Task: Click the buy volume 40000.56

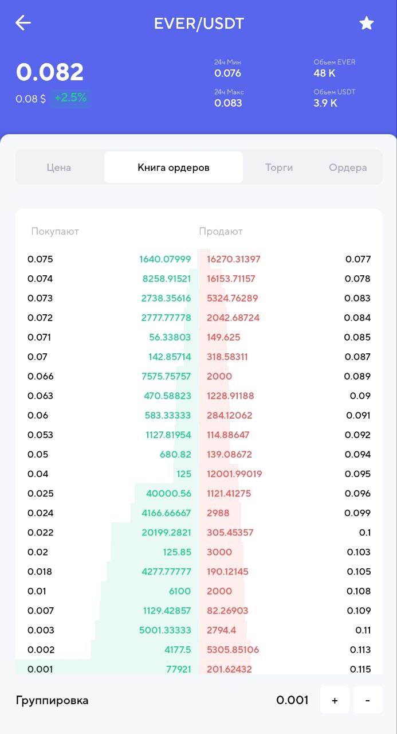Action: (x=168, y=493)
